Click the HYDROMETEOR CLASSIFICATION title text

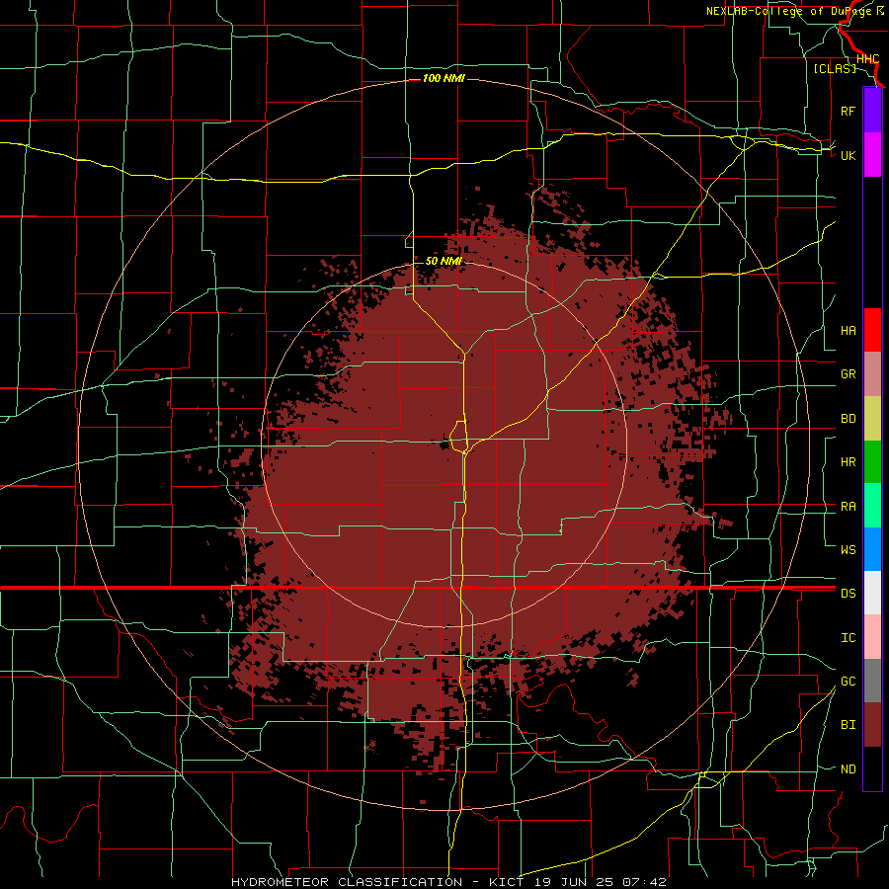click(x=347, y=882)
